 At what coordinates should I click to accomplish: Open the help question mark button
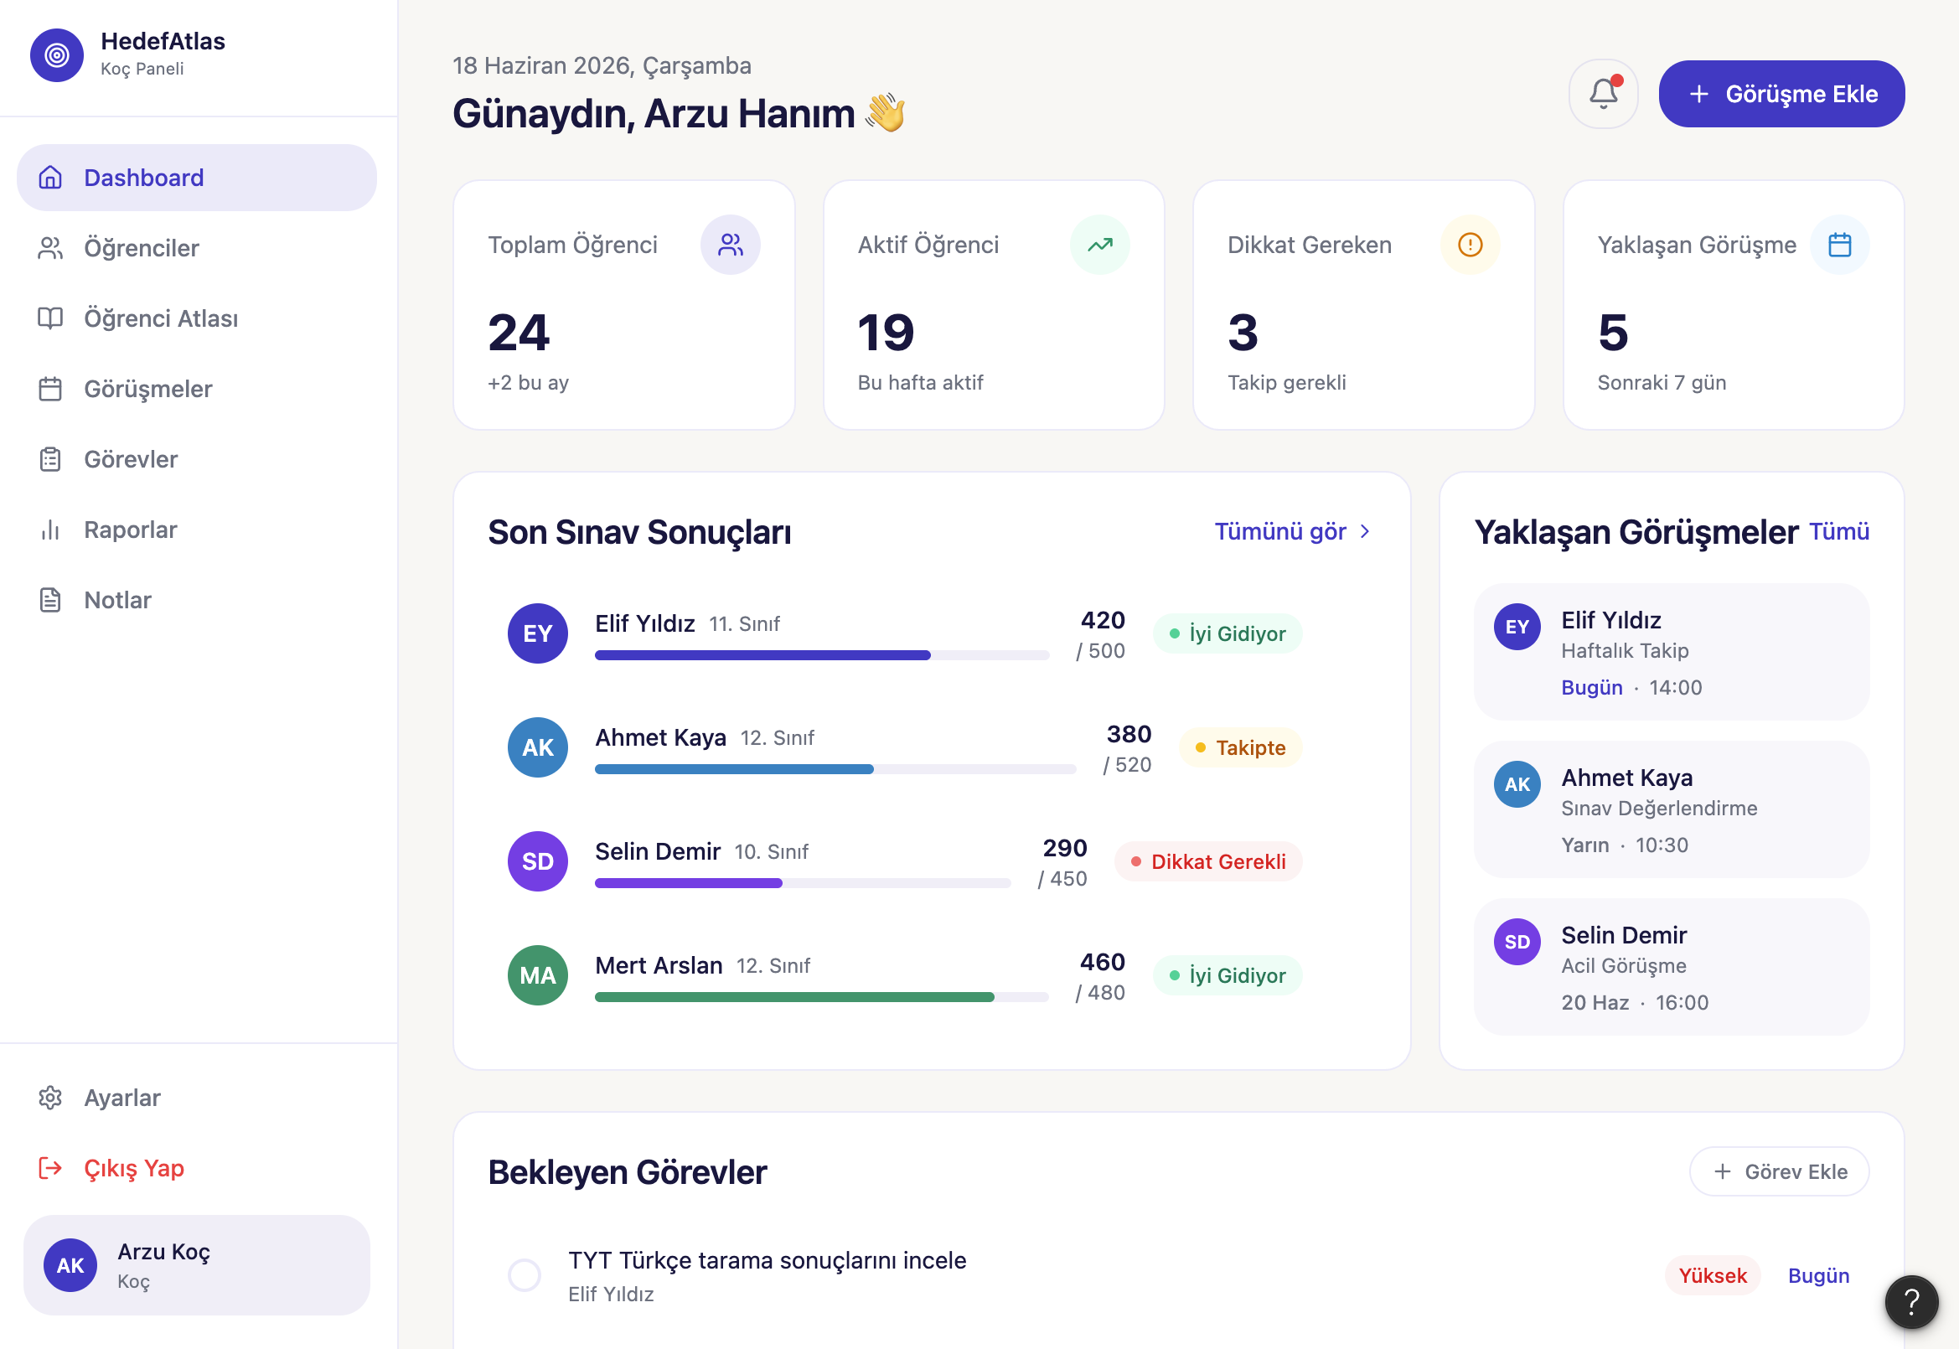(x=1911, y=1302)
